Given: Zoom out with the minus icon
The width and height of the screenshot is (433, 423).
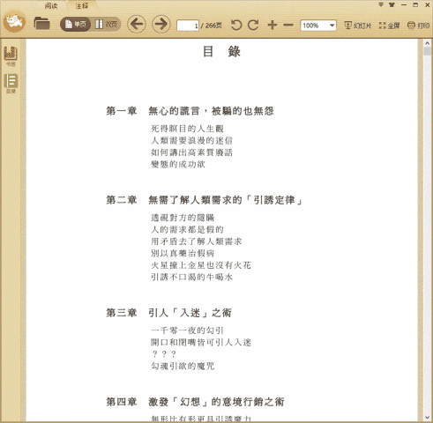Looking at the screenshot, I should tap(288, 25).
